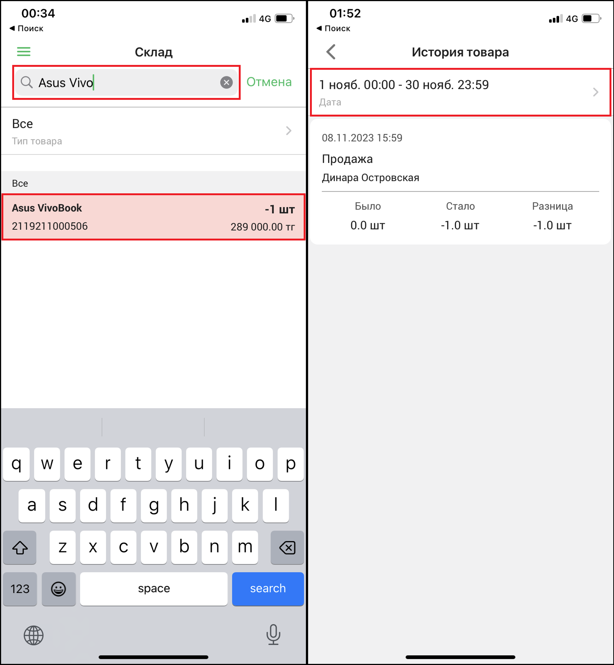Tap the blue search key
Viewport: 614px width, 665px height.
tap(268, 589)
